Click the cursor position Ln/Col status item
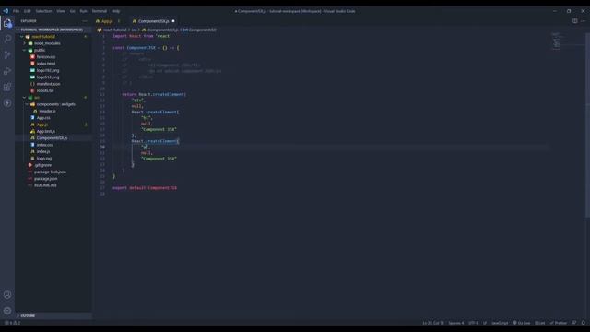 point(433,323)
